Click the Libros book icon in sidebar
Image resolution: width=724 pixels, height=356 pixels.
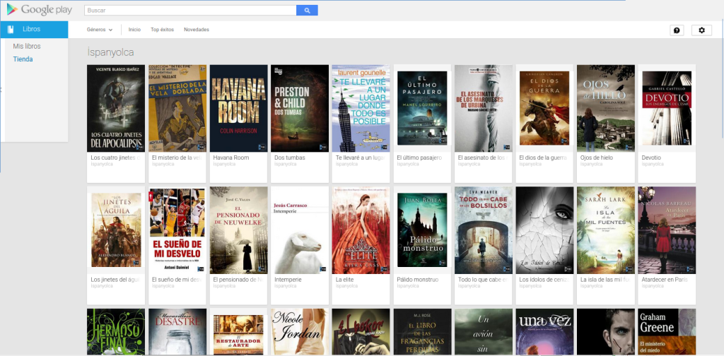click(x=11, y=30)
